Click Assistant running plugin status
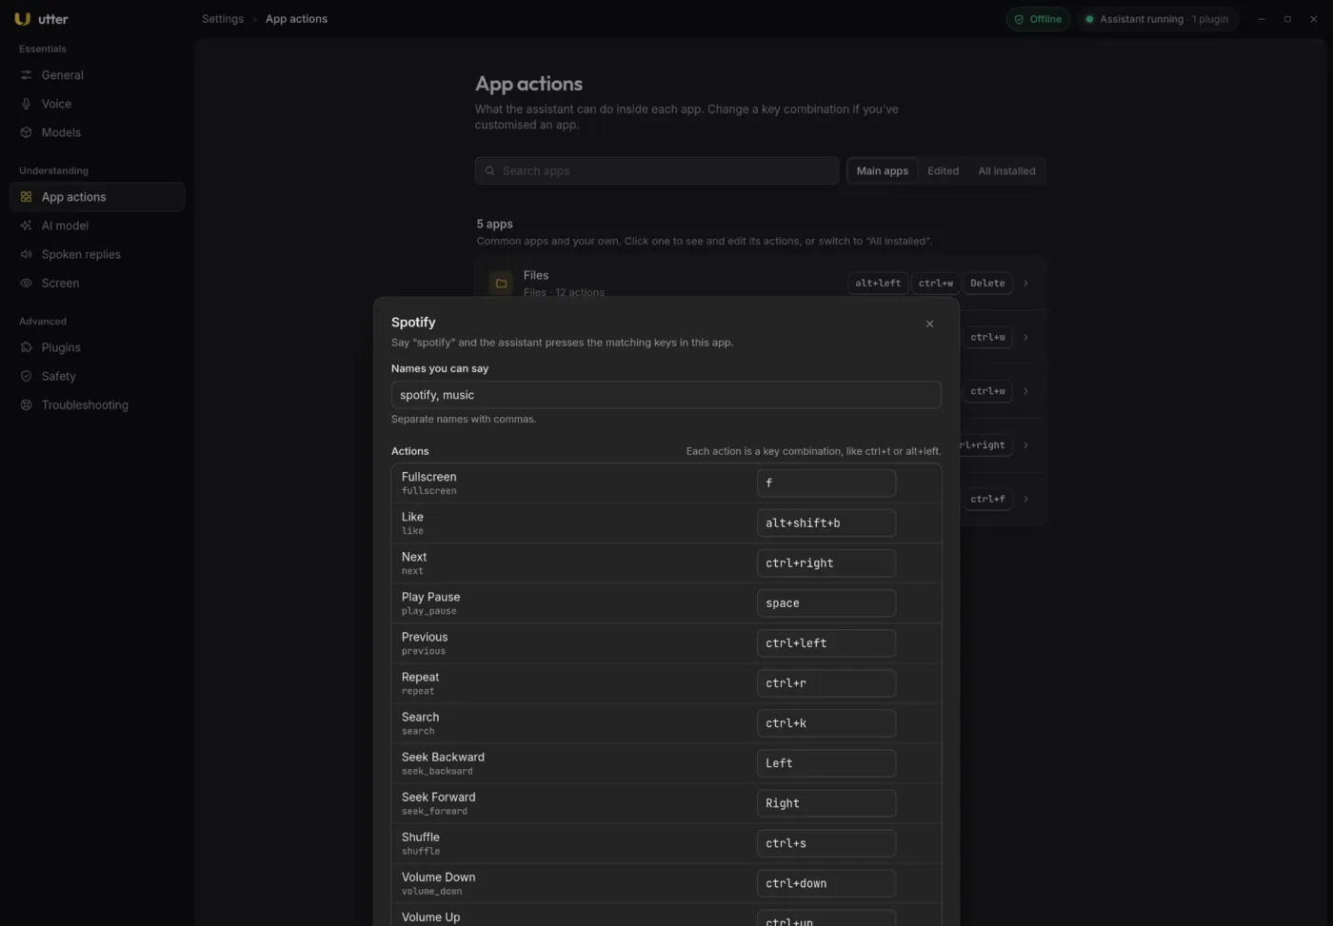The image size is (1333, 926). [x=1157, y=19]
